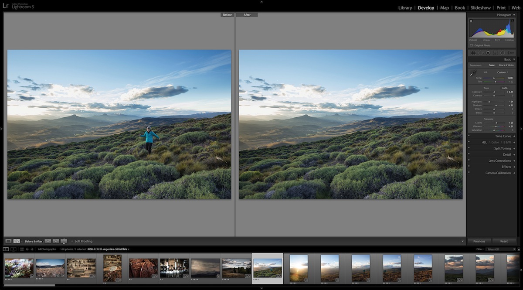Select the Graduated Filter tool

point(495,53)
